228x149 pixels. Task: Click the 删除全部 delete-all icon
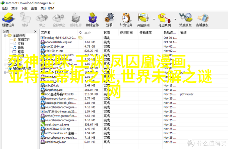click(93, 17)
